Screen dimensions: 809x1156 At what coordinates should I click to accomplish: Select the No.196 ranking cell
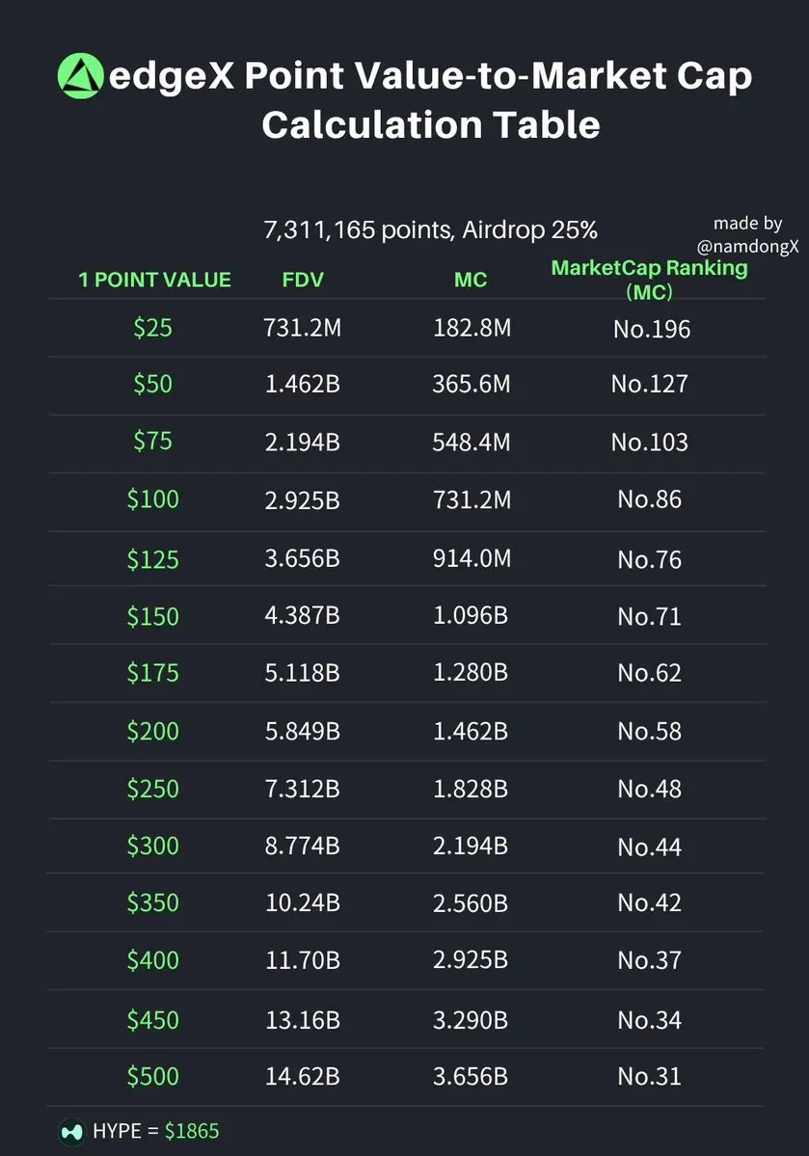tap(652, 329)
